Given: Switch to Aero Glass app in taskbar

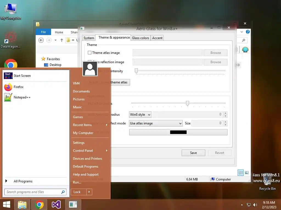Looking at the screenshot, I should pyautogui.click(x=73, y=205).
